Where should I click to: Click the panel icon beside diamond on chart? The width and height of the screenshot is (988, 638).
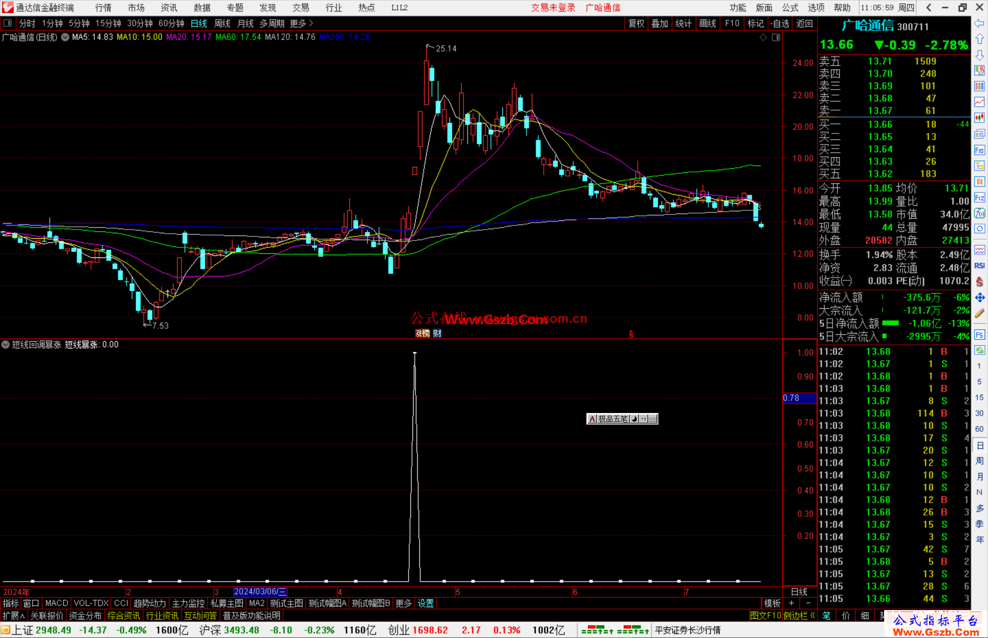click(x=776, y=38)
